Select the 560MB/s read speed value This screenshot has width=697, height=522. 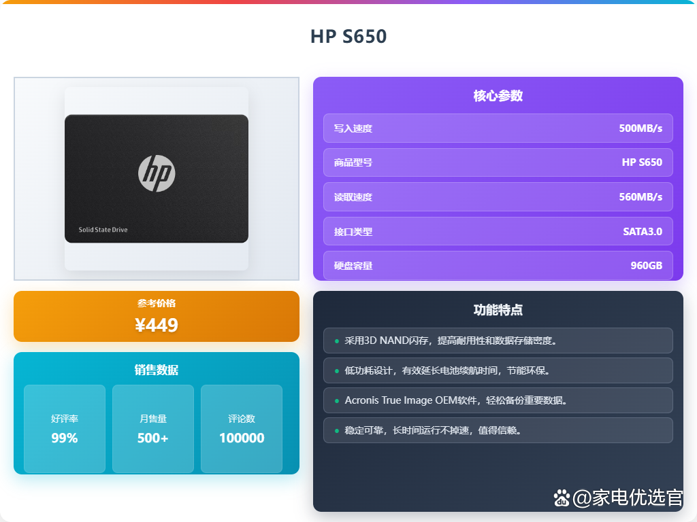641,197
